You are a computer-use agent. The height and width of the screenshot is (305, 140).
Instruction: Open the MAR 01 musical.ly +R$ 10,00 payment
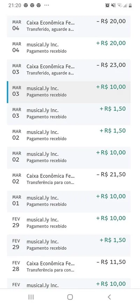pos(69,201)
